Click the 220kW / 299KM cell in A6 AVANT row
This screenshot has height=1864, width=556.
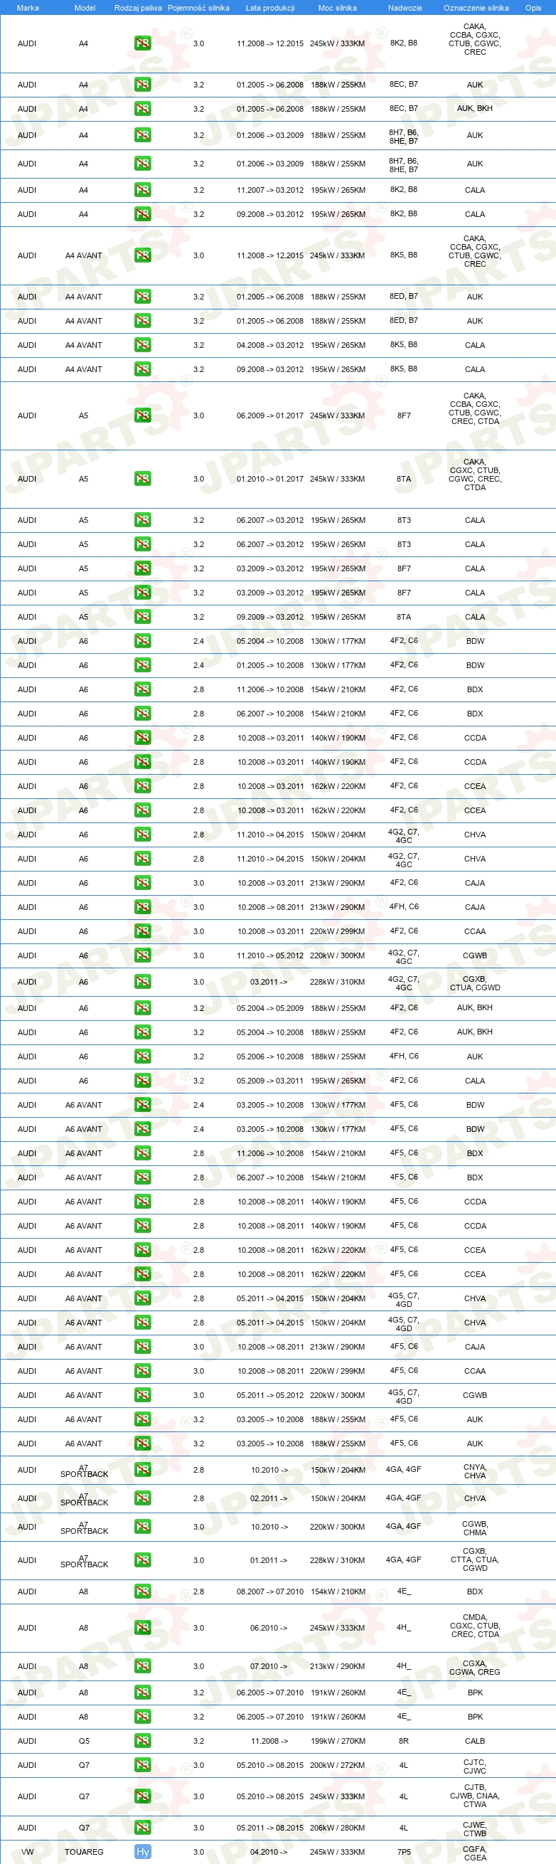[x=338, y=1370]
